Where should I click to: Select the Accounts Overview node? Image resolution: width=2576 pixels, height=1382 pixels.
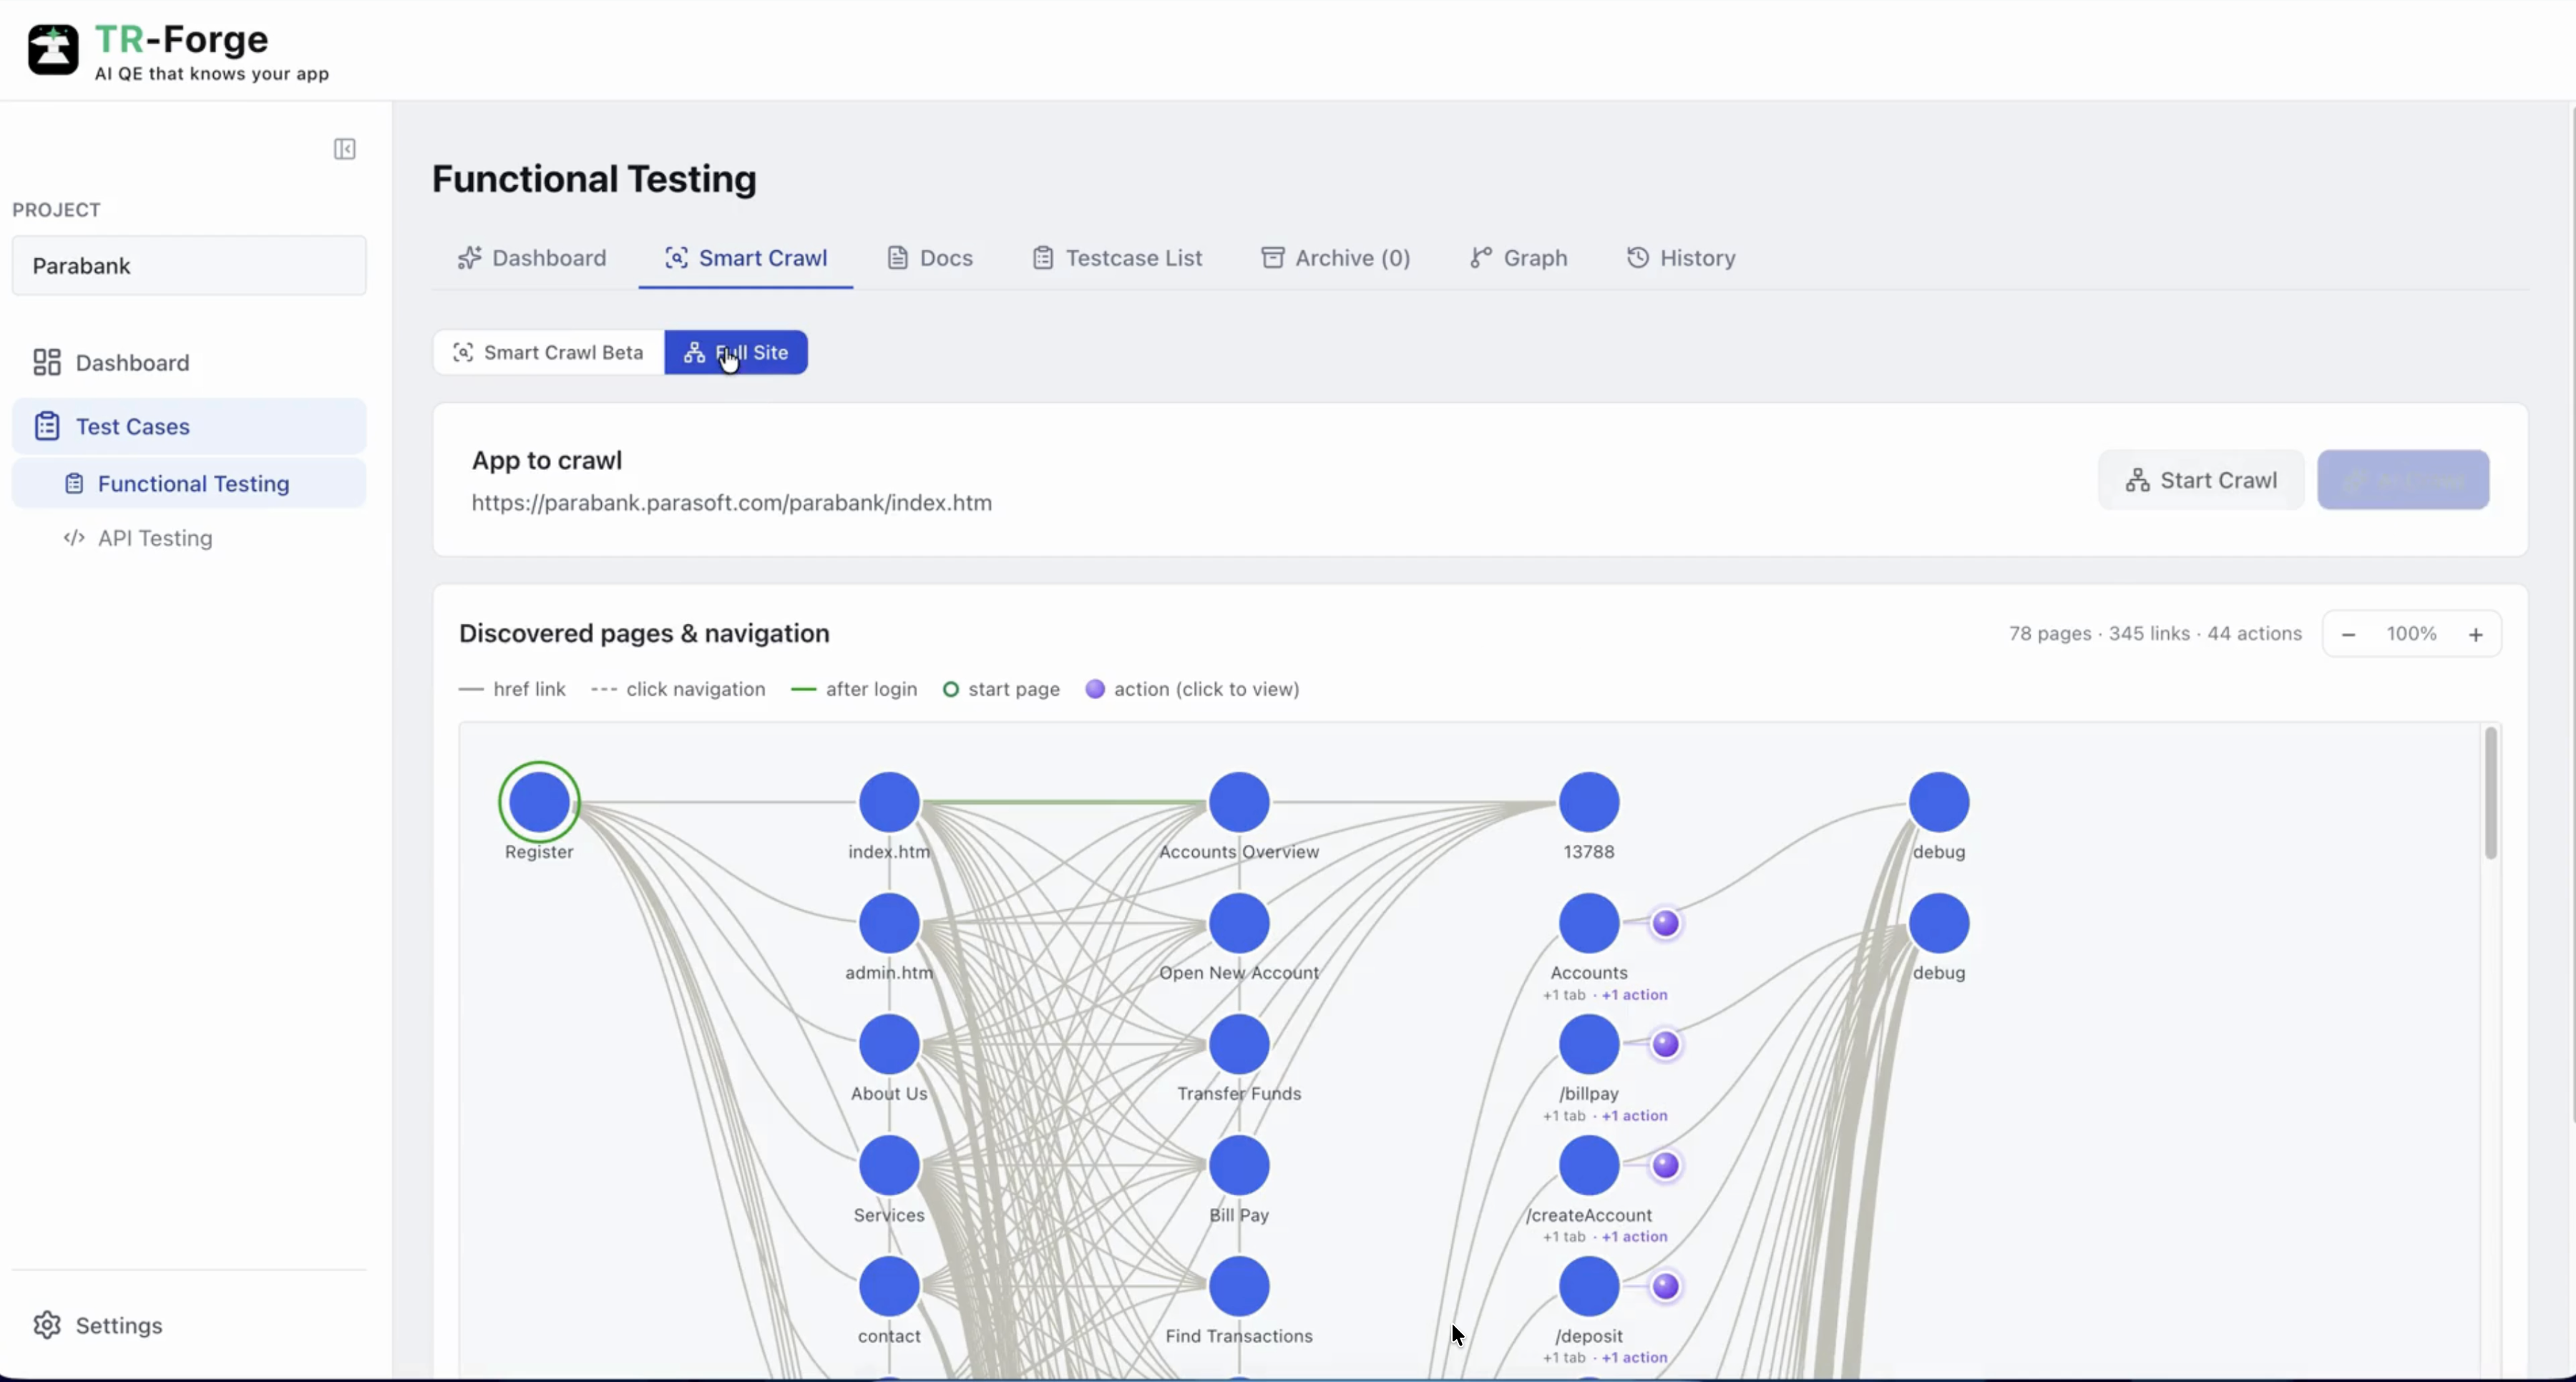(x=1239, y=802)
